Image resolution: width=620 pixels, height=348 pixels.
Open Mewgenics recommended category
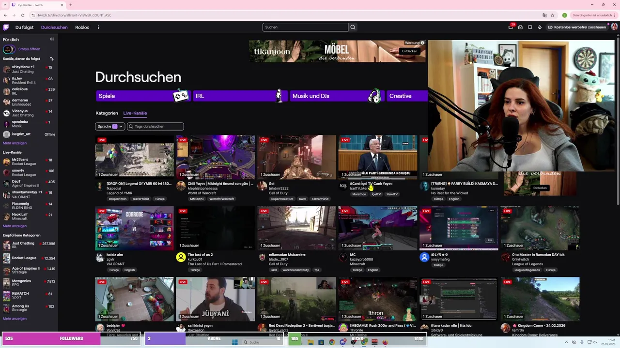point(29,283)
